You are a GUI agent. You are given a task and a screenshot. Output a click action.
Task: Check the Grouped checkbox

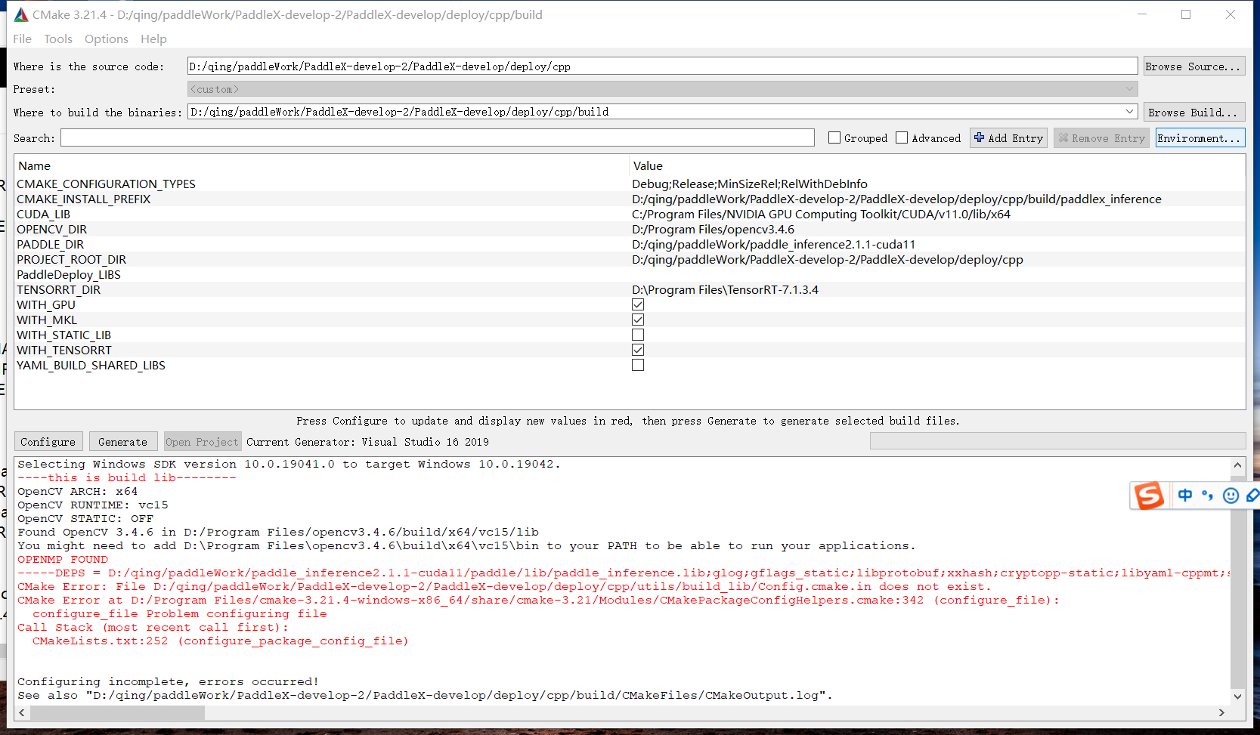834,137
